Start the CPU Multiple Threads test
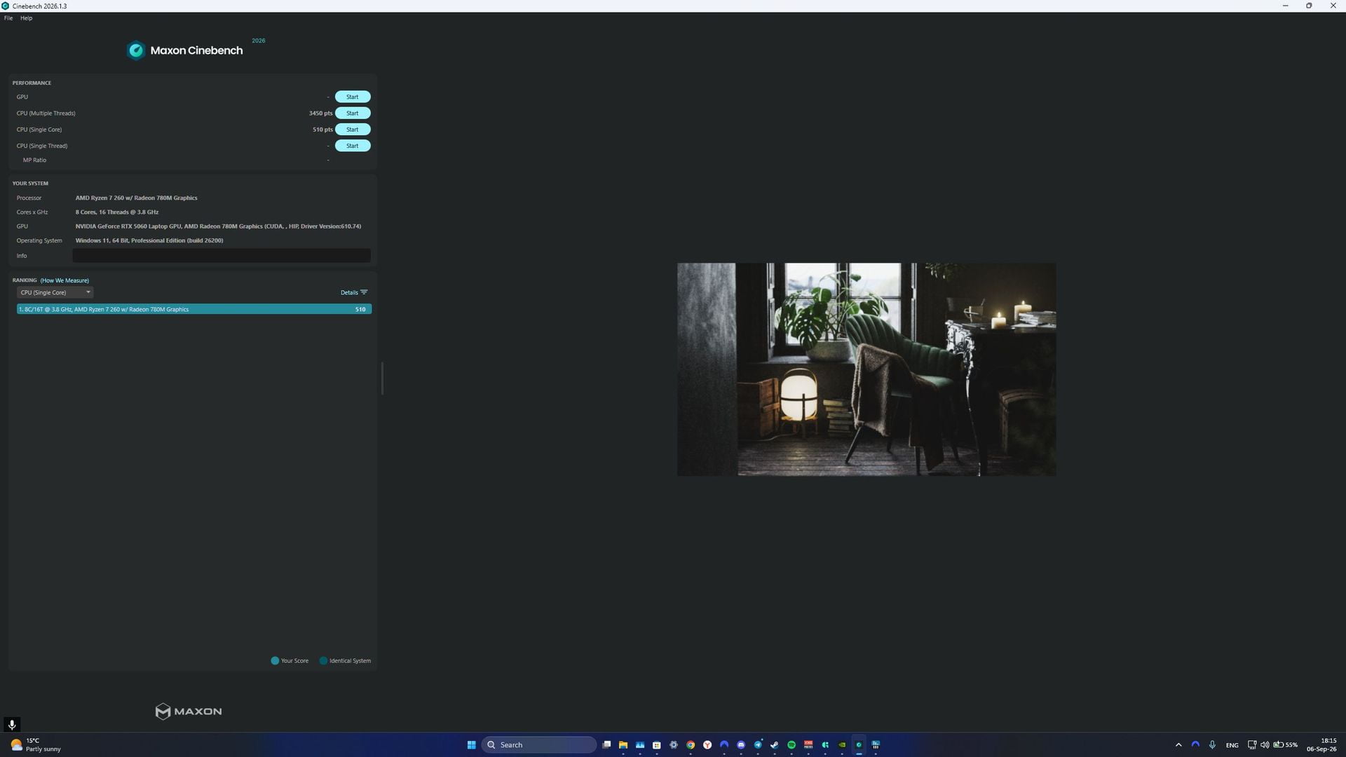Viewport: 1346px width, 757px height. (x=352, y=113)
